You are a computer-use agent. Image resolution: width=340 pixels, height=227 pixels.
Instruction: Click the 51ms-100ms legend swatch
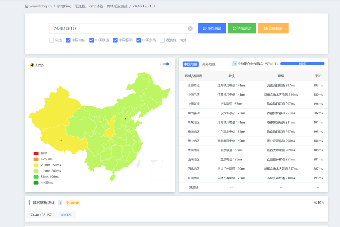point(36,177)
